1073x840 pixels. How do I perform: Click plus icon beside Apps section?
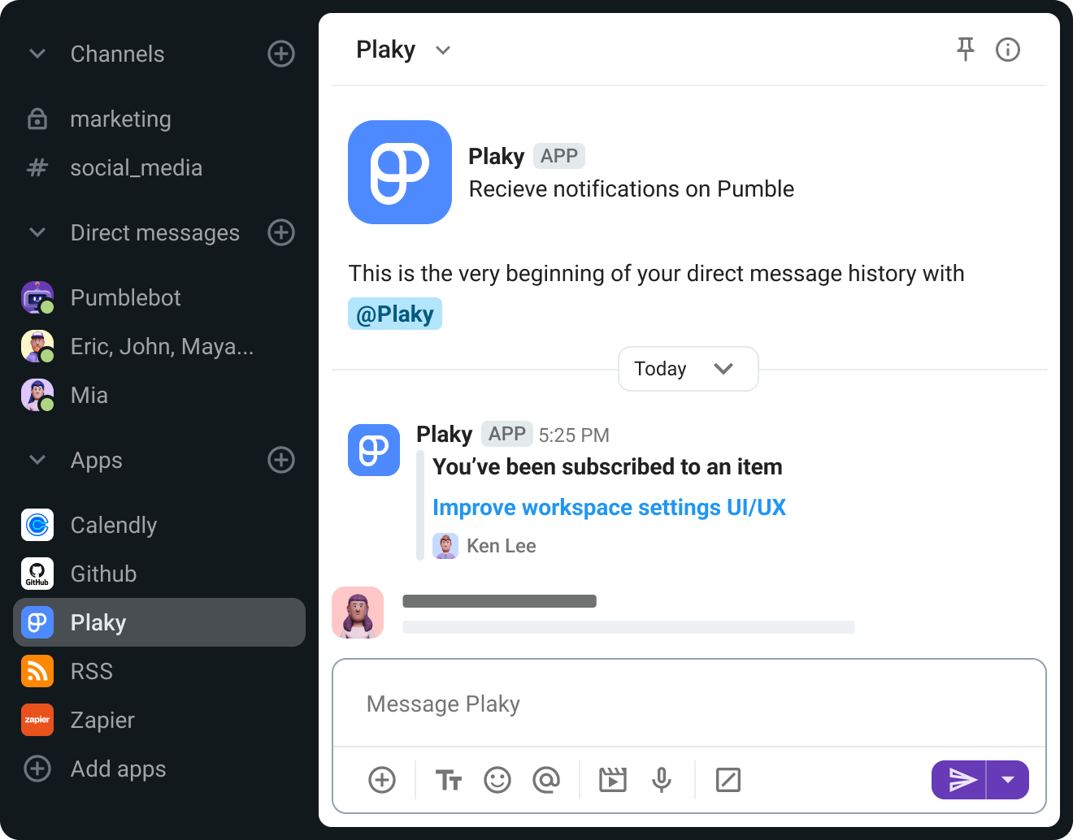(281, 460)
